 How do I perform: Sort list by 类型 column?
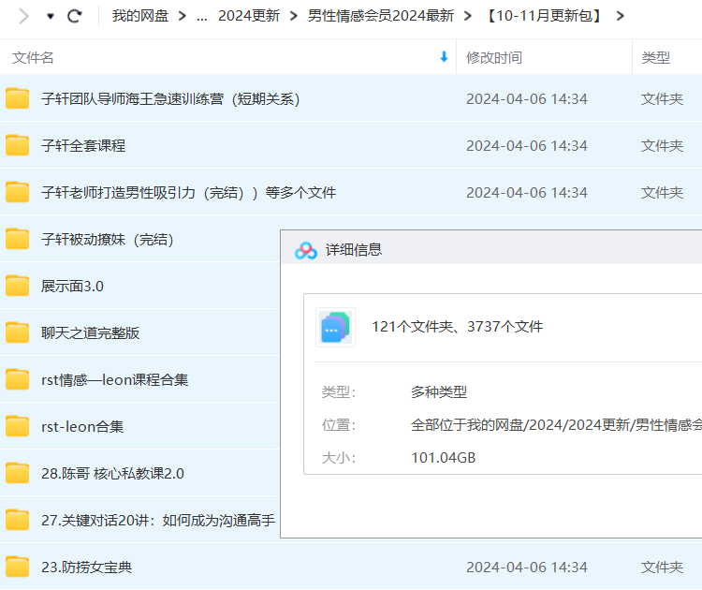[655, 58]
